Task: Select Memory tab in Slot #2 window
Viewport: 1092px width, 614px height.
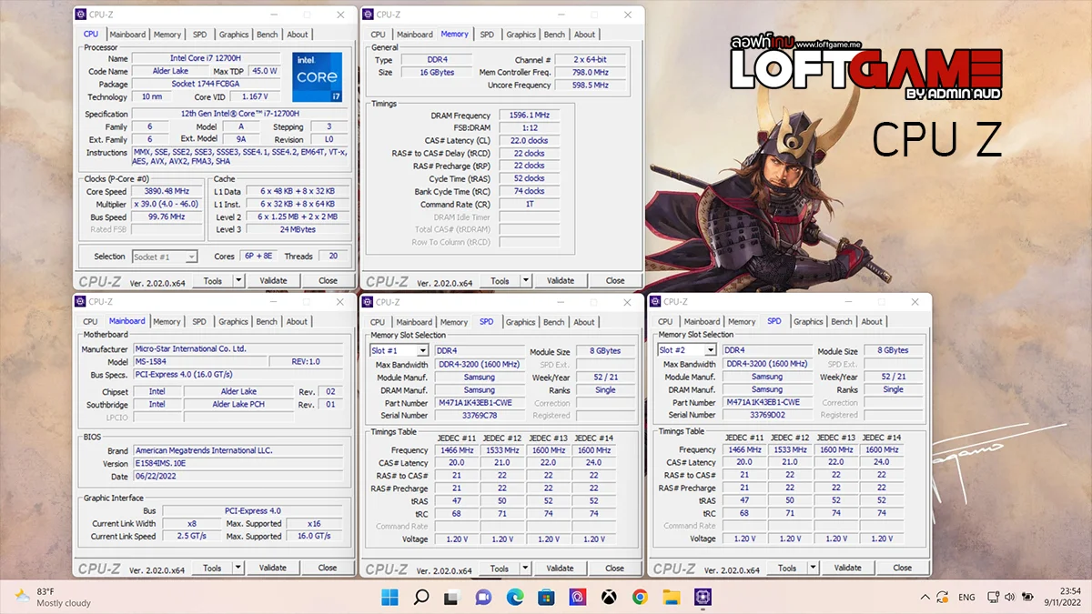Action: point(742,321)
